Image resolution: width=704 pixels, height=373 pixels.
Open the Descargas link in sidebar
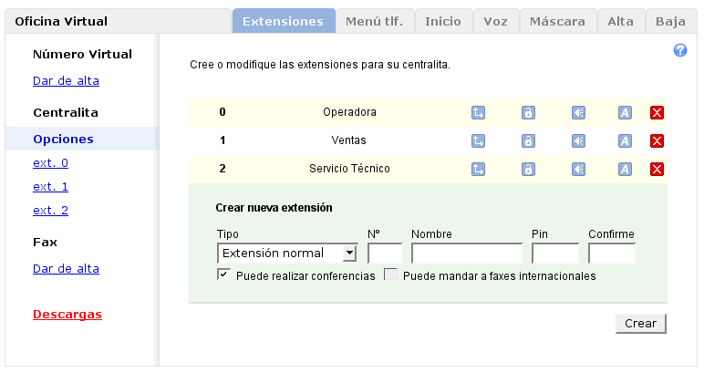(x=67, y=315)
